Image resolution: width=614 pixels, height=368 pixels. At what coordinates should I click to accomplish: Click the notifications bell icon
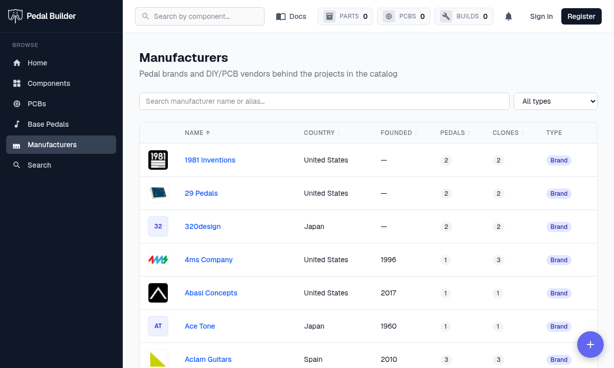click(x=509, y=16)
